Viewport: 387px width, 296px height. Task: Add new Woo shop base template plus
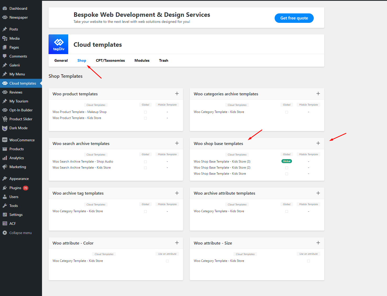pos(318,143)
